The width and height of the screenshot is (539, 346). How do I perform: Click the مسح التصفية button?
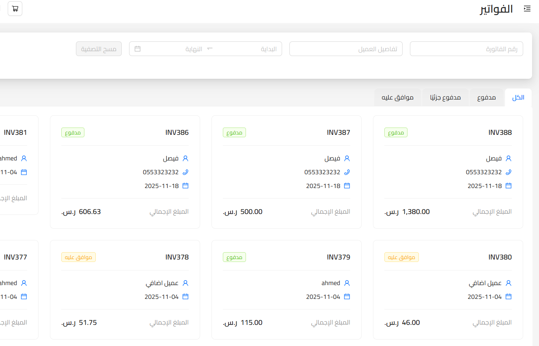[99, 48]
